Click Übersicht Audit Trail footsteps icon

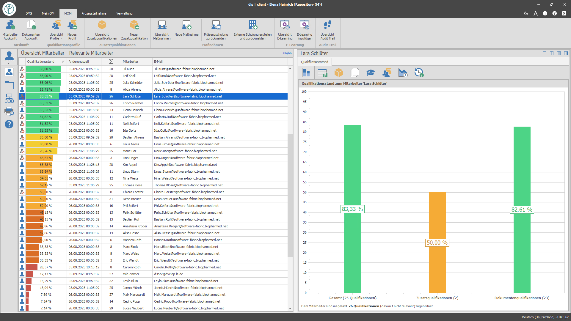[327, 25]
